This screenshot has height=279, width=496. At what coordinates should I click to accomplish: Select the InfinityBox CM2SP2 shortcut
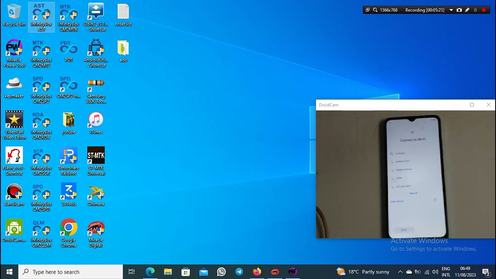41,90
